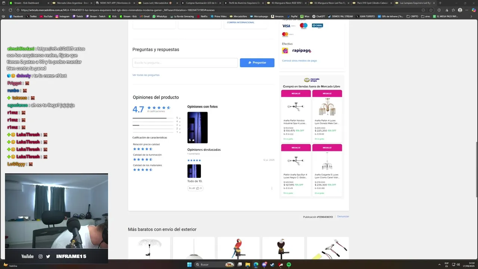Click the Mercado Shops logo
This screenshot has height=269, width=478.
312,80
